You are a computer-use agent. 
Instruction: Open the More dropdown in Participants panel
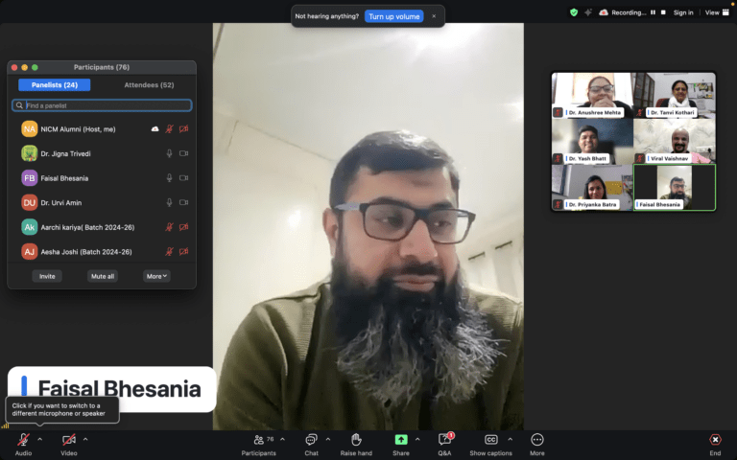click(156, 276)
